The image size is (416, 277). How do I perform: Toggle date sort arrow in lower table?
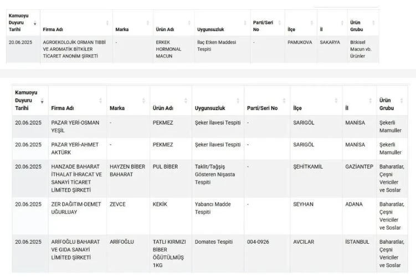coord(42,101)
